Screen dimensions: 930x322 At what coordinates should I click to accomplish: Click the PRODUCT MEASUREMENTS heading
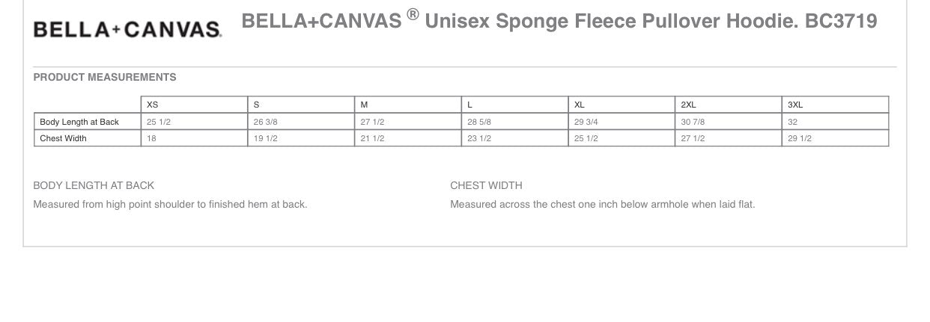coord(105,77)
